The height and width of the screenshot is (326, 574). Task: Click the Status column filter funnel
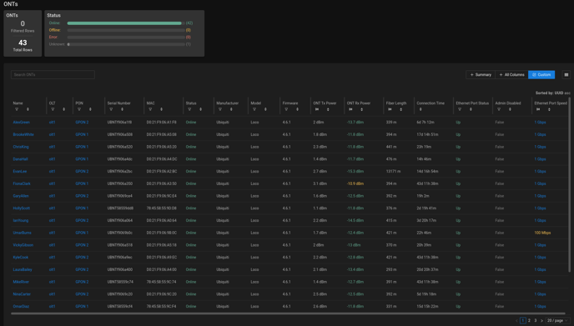[189, 109]
